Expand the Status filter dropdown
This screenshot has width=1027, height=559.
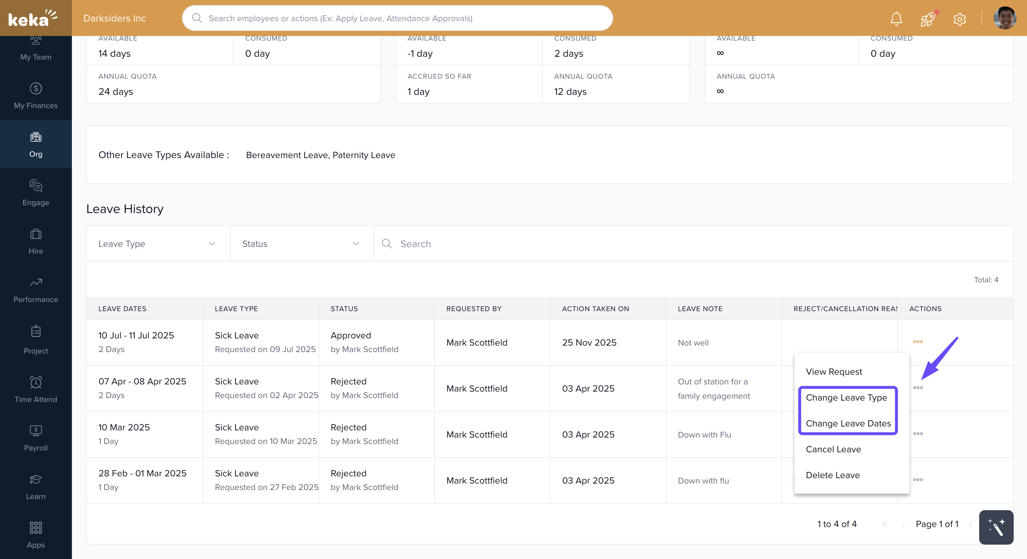(302, 244)
